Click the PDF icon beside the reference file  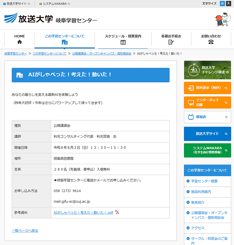[117, 212]
